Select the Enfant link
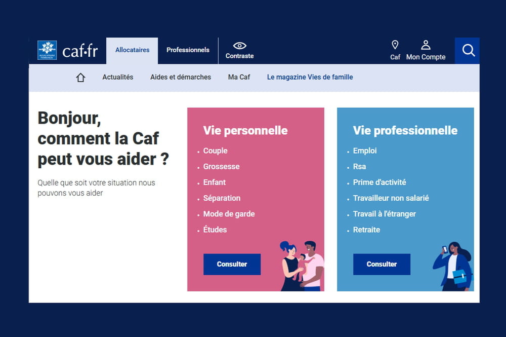The height and width of the screenshot is (337, 506). tap(214, 182)
